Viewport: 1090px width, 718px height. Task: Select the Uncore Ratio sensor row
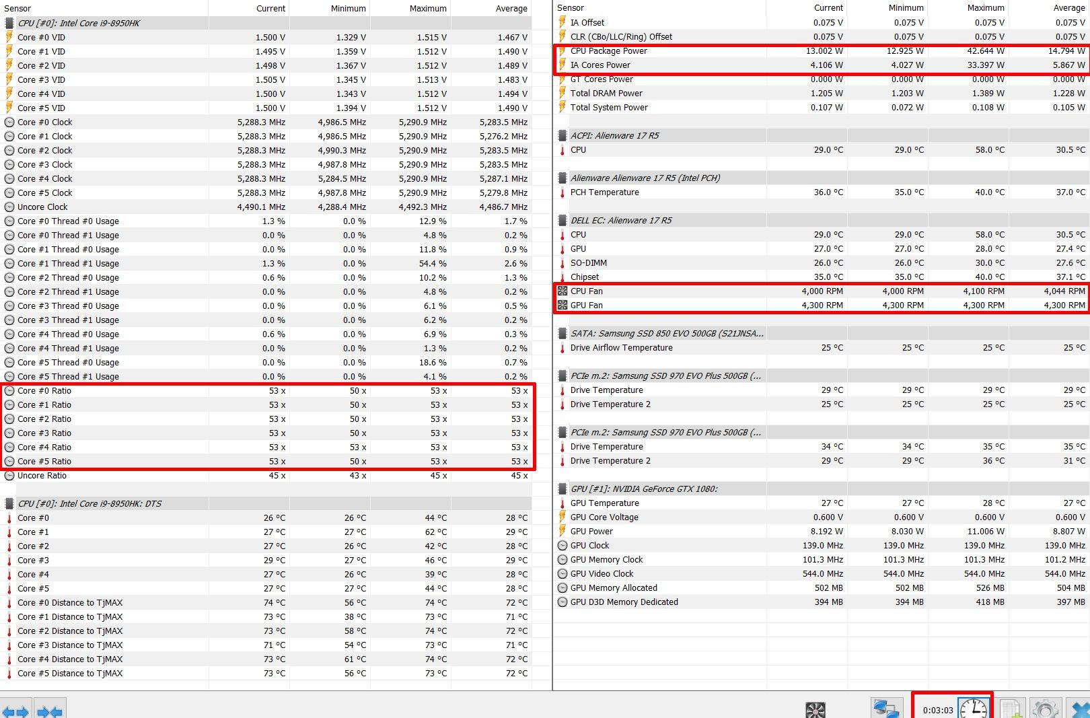(42, 476)
